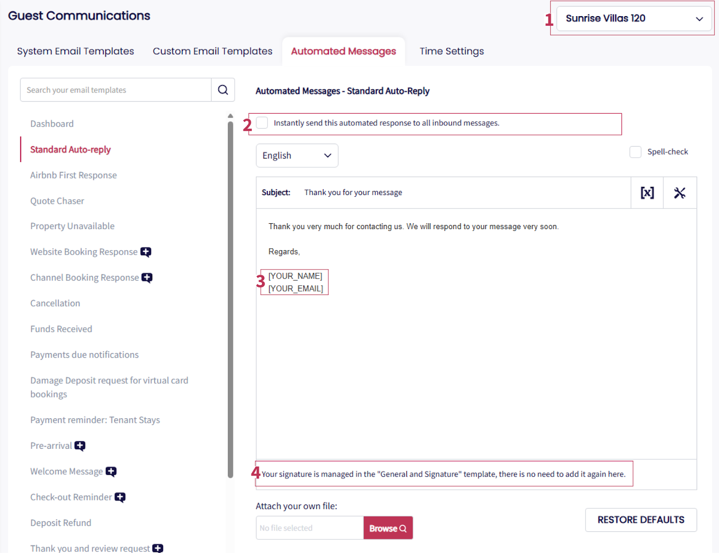Click the template list scrollbar
Image resolution: width=719 pixels, height=553 pixels.
click(x=231, y=299)
